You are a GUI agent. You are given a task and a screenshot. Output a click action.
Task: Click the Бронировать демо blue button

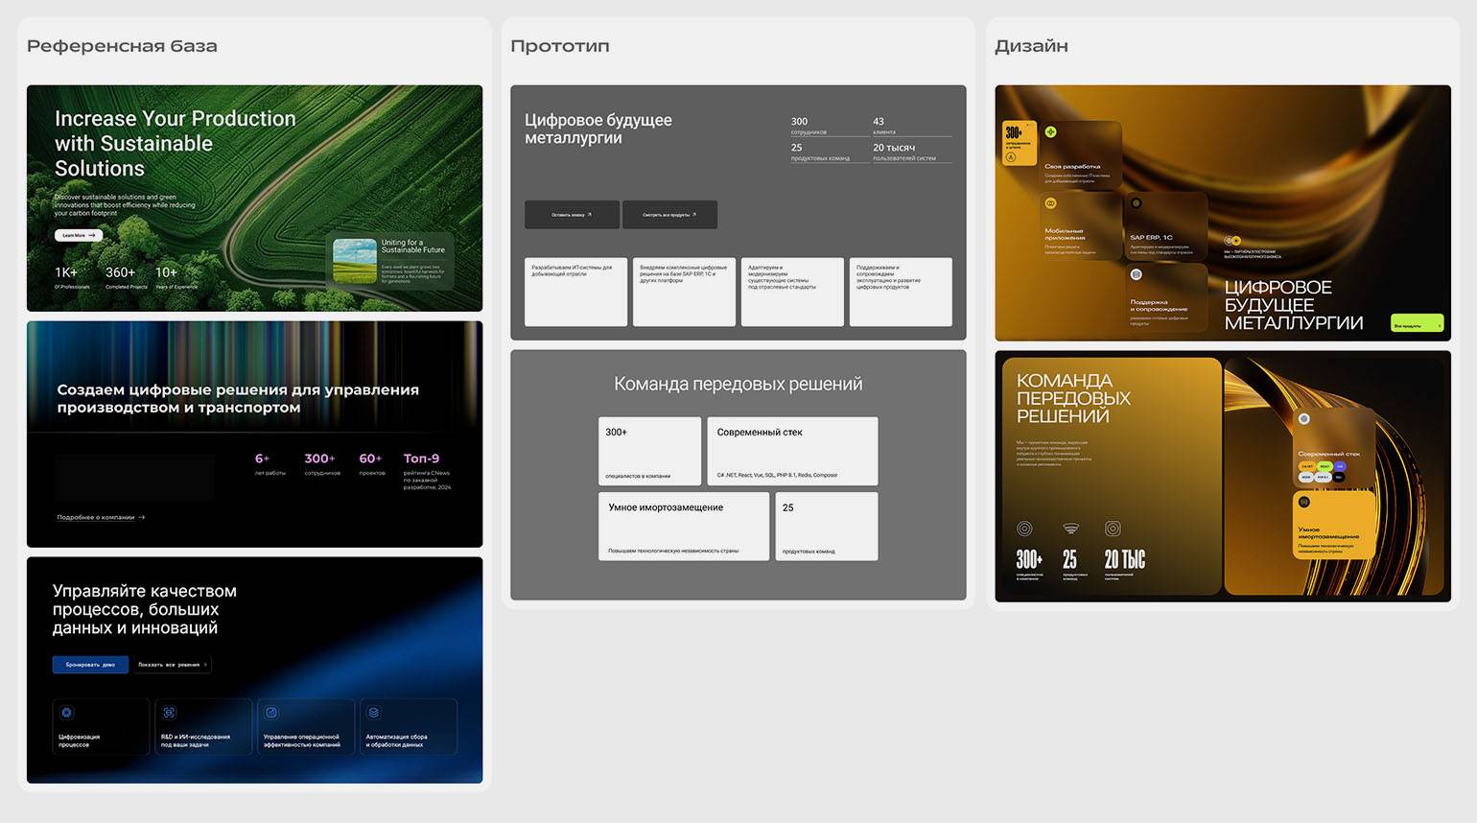(x=90, y=665)
